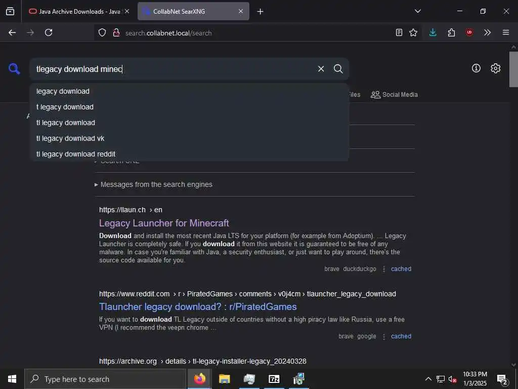Image resolution: width=518 pixels, height=389 pixels.
Task: Open SearXNG preferences gear
Action: point(496,68)
